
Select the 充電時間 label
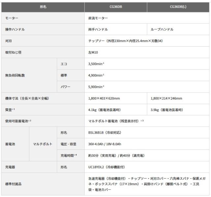(69, 155)
